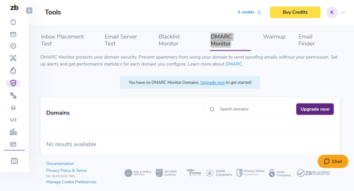The height and width of the screenshot is (191, 354).
Task: Click the search magnifier icon
Action: click(212, 109)
